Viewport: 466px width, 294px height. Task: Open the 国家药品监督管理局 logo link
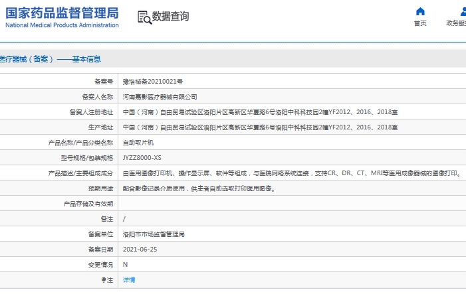(62, 17)
